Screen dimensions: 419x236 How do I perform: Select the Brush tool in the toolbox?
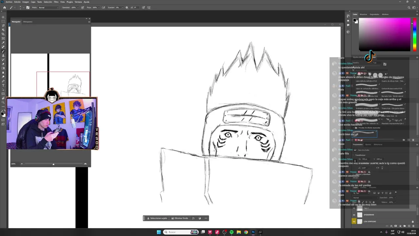coord(3,51)
